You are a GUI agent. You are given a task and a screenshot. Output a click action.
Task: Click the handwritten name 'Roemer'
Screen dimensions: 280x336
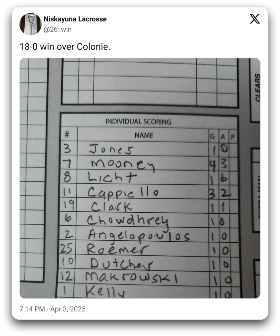[117, 249]
